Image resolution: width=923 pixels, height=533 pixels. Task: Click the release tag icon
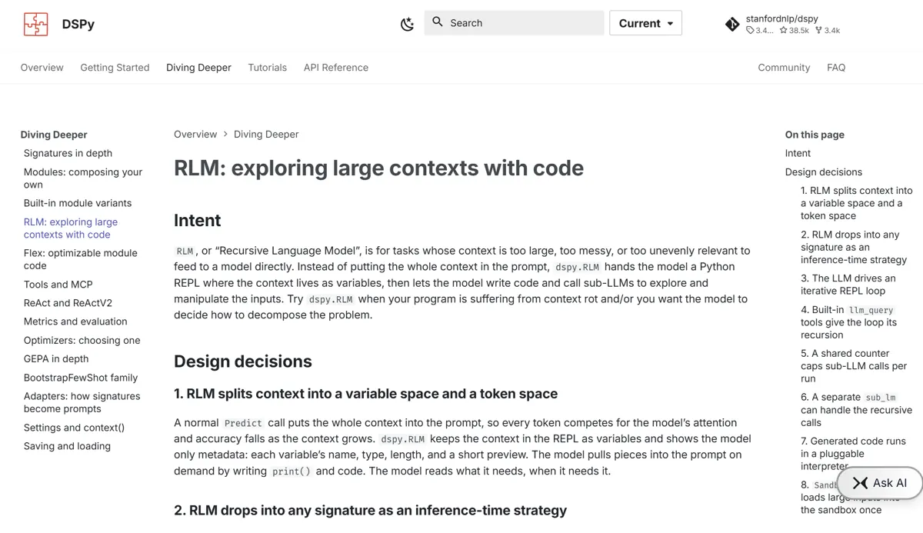(750, 31)
